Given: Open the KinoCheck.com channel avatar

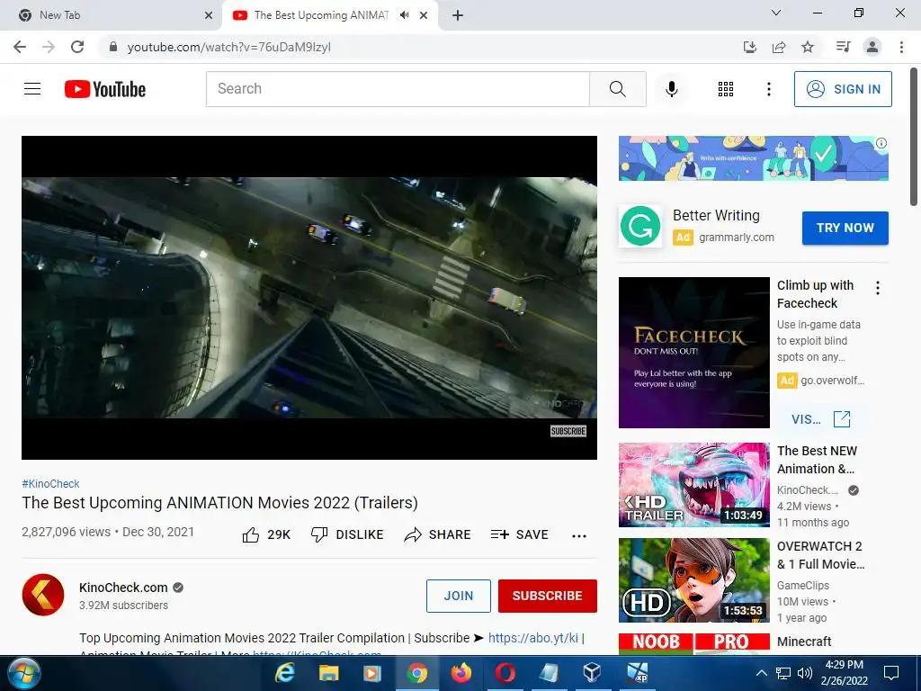Looking at the screenshot, I should click(43, 595).
